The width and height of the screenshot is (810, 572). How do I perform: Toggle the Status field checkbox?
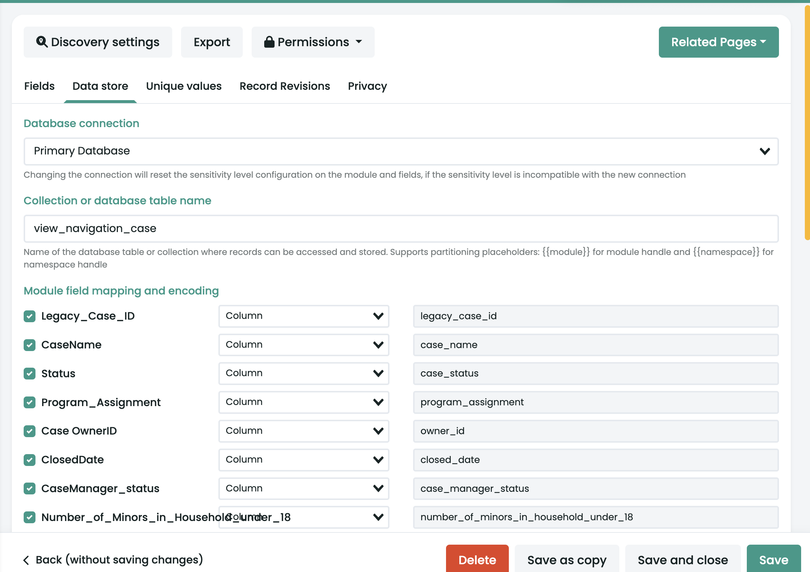30,374
